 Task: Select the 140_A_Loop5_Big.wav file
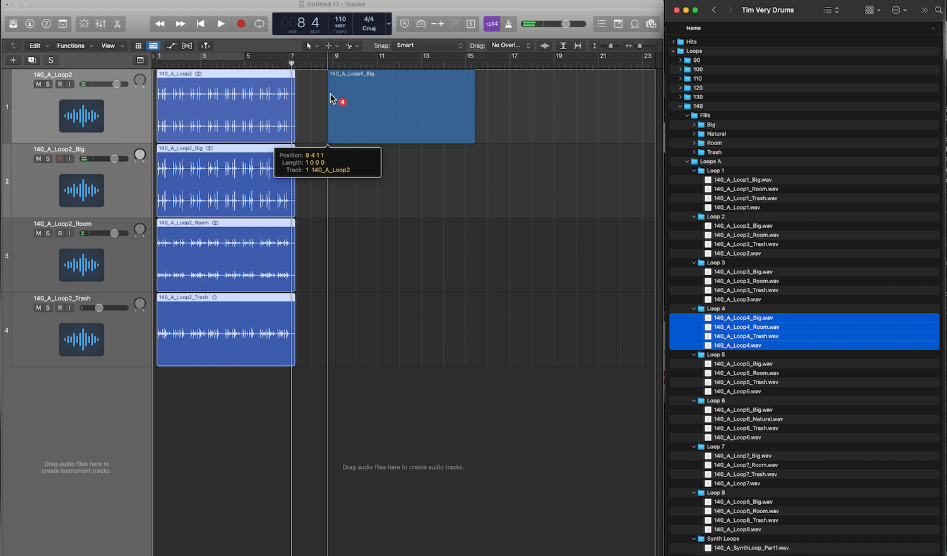tap(742, 364)
